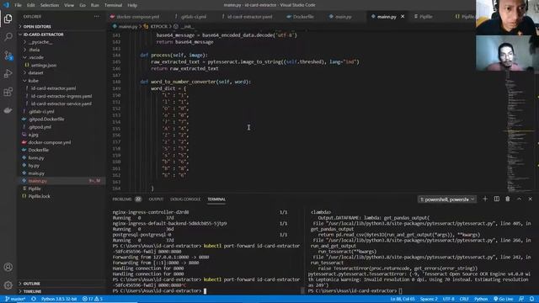Open Explorer more actions ellipsis

pos(97,17)
